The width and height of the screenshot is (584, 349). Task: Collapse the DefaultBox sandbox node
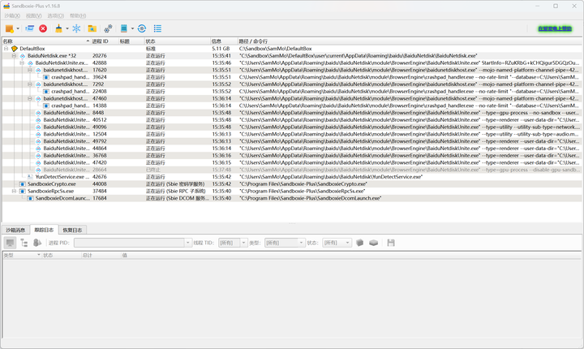point(6,49)
